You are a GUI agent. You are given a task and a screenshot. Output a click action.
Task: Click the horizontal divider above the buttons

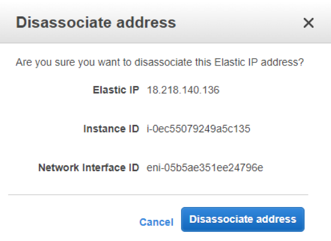click(158, 195)
